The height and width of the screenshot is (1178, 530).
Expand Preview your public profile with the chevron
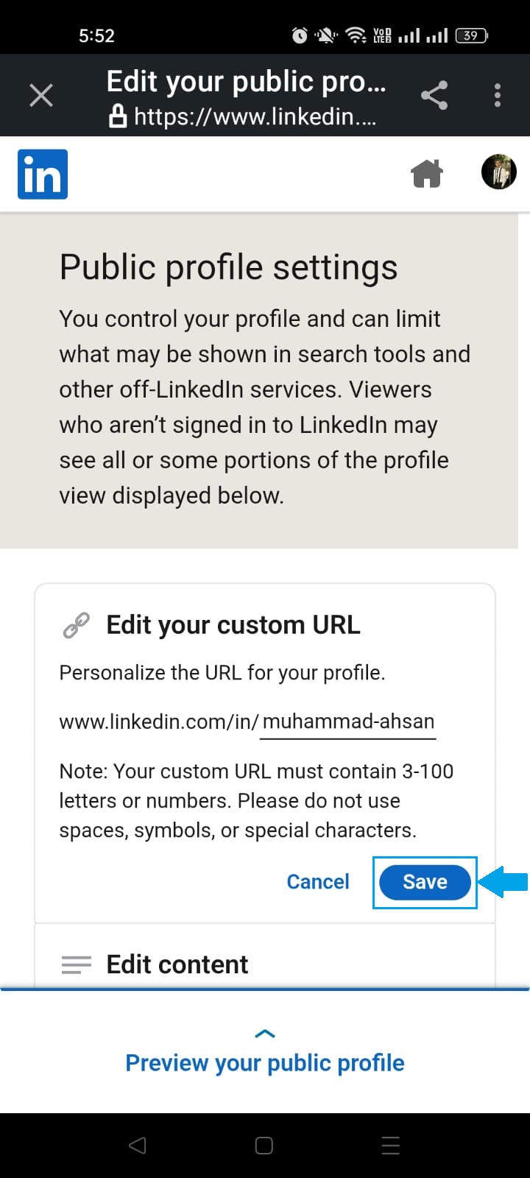pos(264,1033)
